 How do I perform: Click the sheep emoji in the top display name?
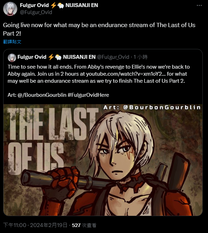click(x=61, y=6)
